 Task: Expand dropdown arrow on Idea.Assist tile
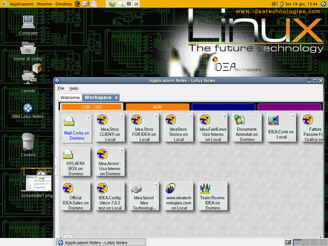click(x=121, y=151)
